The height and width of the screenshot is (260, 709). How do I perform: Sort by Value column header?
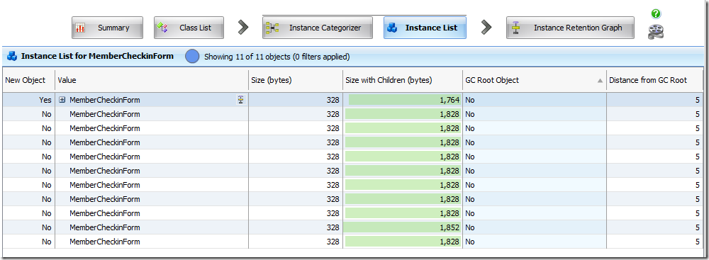pyautogui.click(x=152, y=80)
